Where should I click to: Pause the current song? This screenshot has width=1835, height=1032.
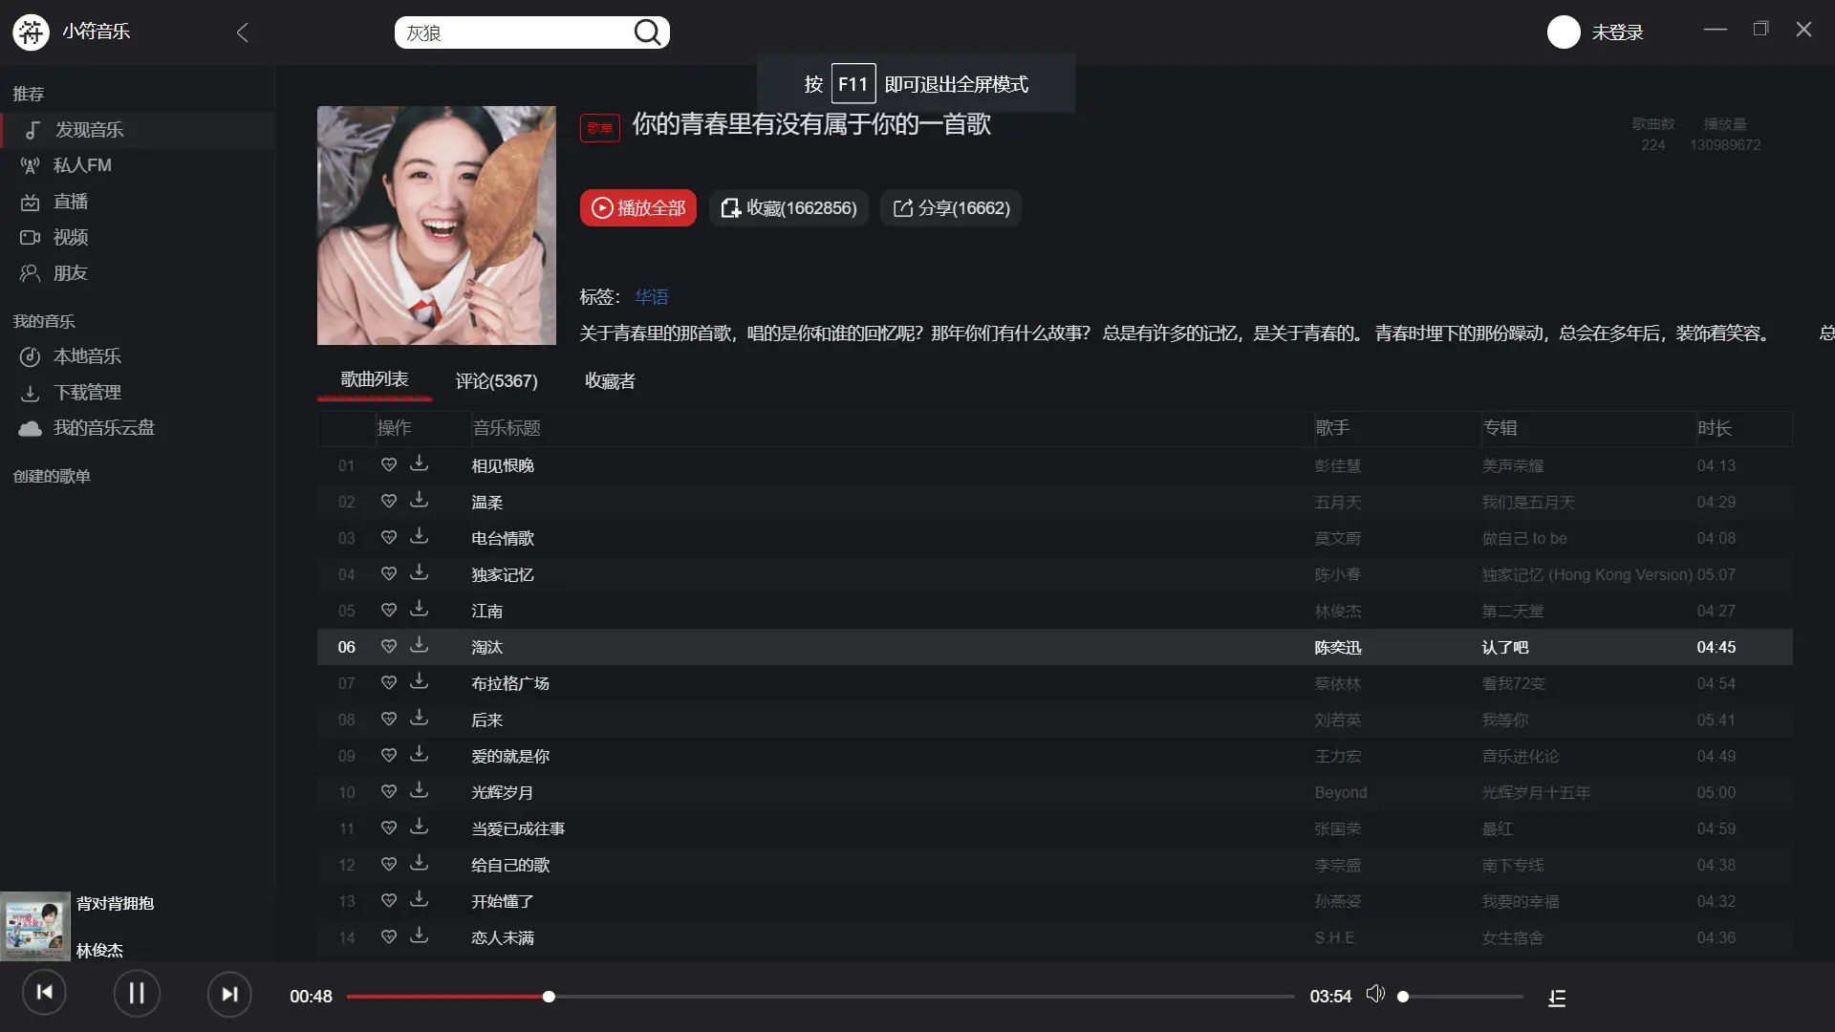137,994
